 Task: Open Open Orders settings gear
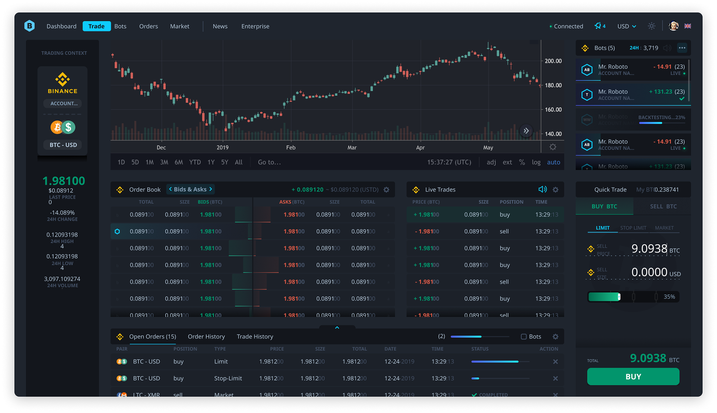pyautogui.click(x=555, y=337)
